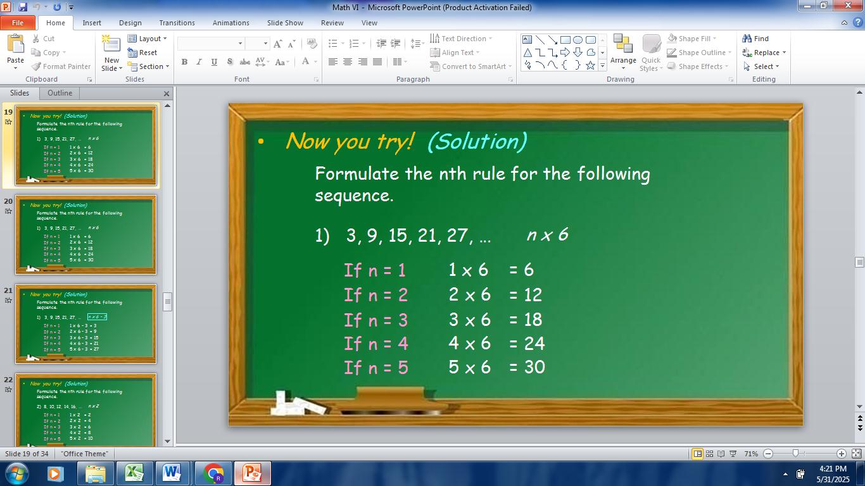Save the presentation from Quick Access Toolbar
The image size is (865, 486).
(x=23, y=7)
